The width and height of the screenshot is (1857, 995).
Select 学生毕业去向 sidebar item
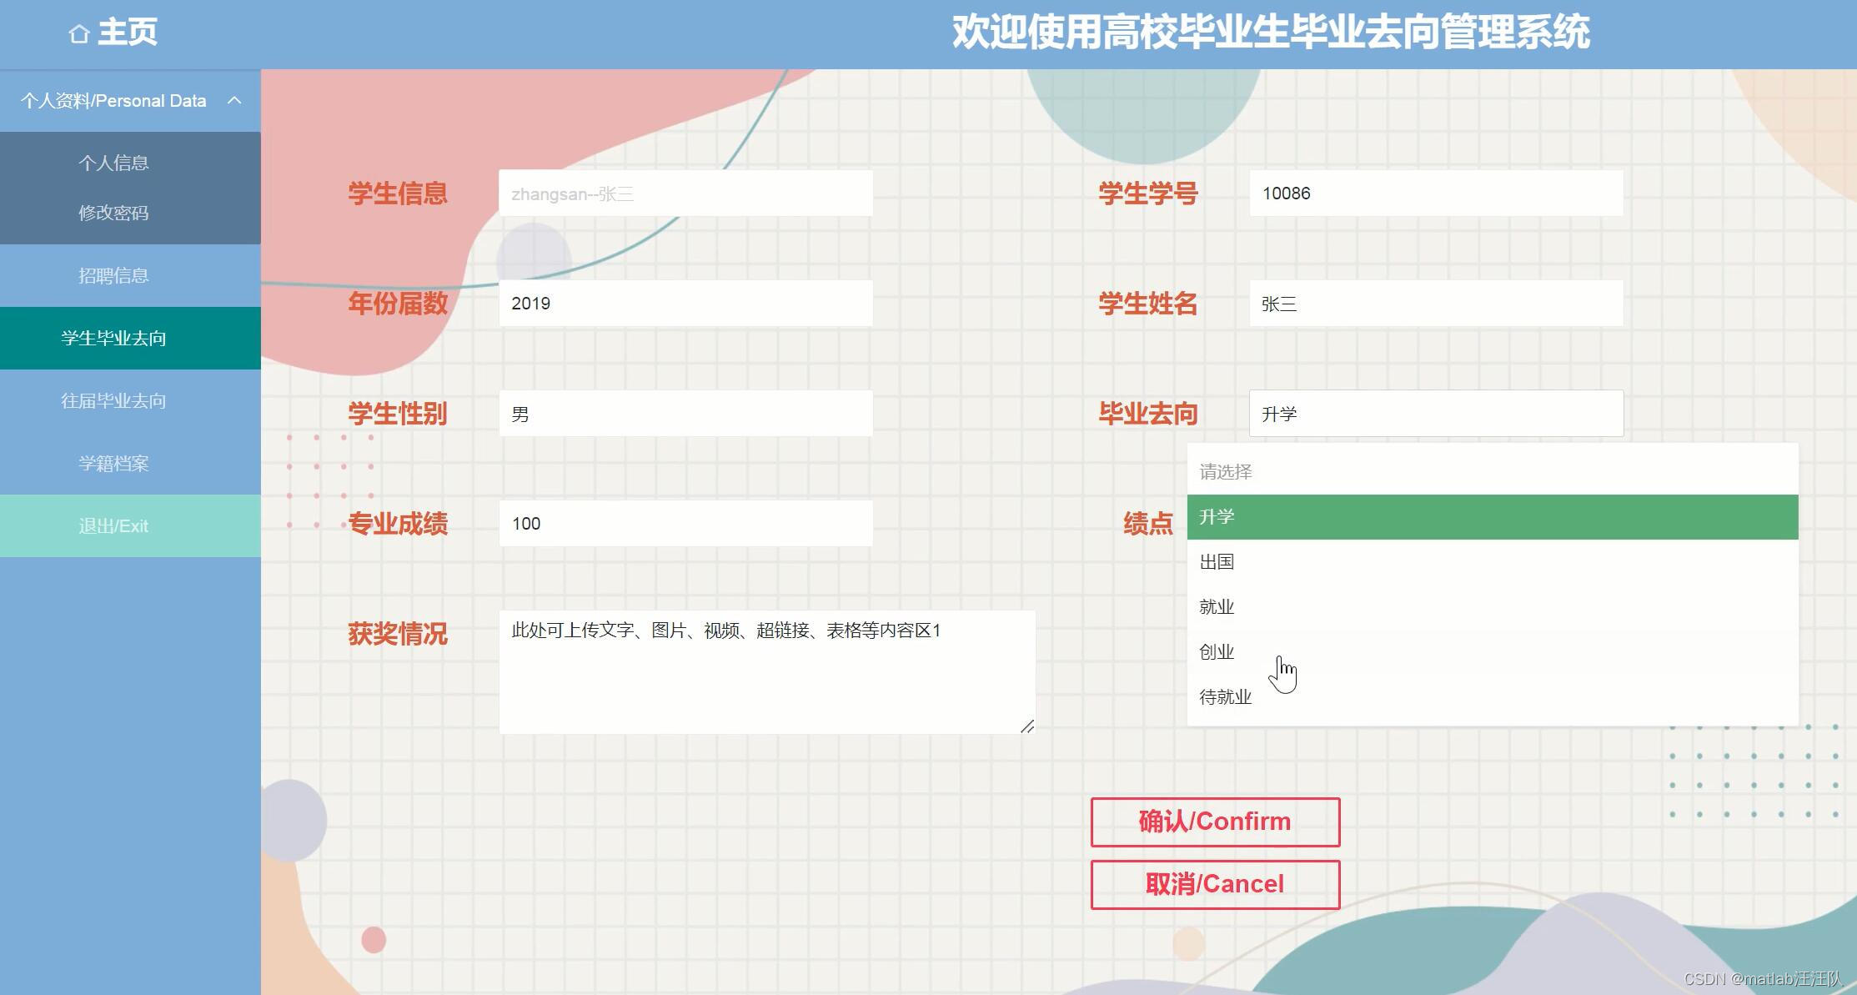coord(113,338)
